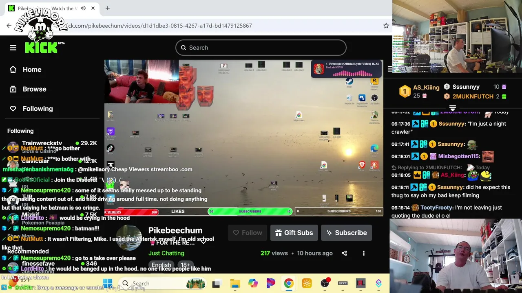Click the green SUBSCRIBERS goal bar
This screenshot has height=293, width=522.
point(250,212)
